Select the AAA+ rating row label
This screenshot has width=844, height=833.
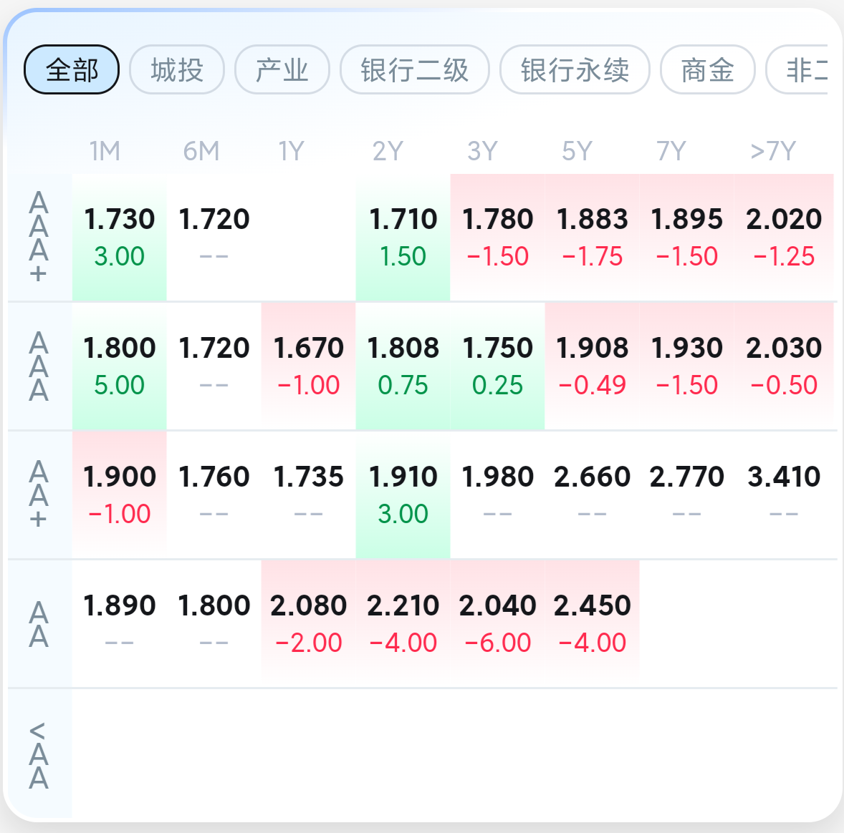pyautogui.click(x=39, y=237)
